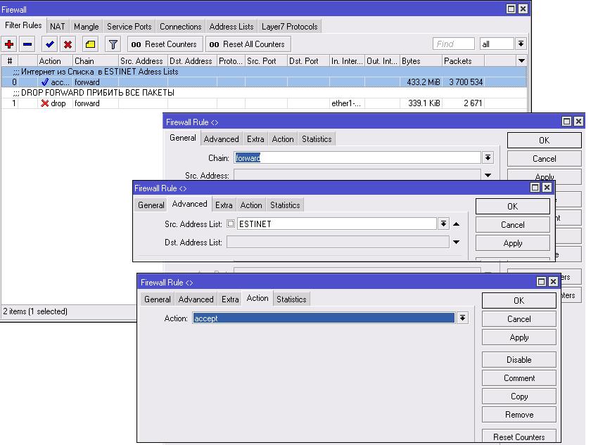
Task: Switch to the Mangle tab
Action: click(86, 27)
